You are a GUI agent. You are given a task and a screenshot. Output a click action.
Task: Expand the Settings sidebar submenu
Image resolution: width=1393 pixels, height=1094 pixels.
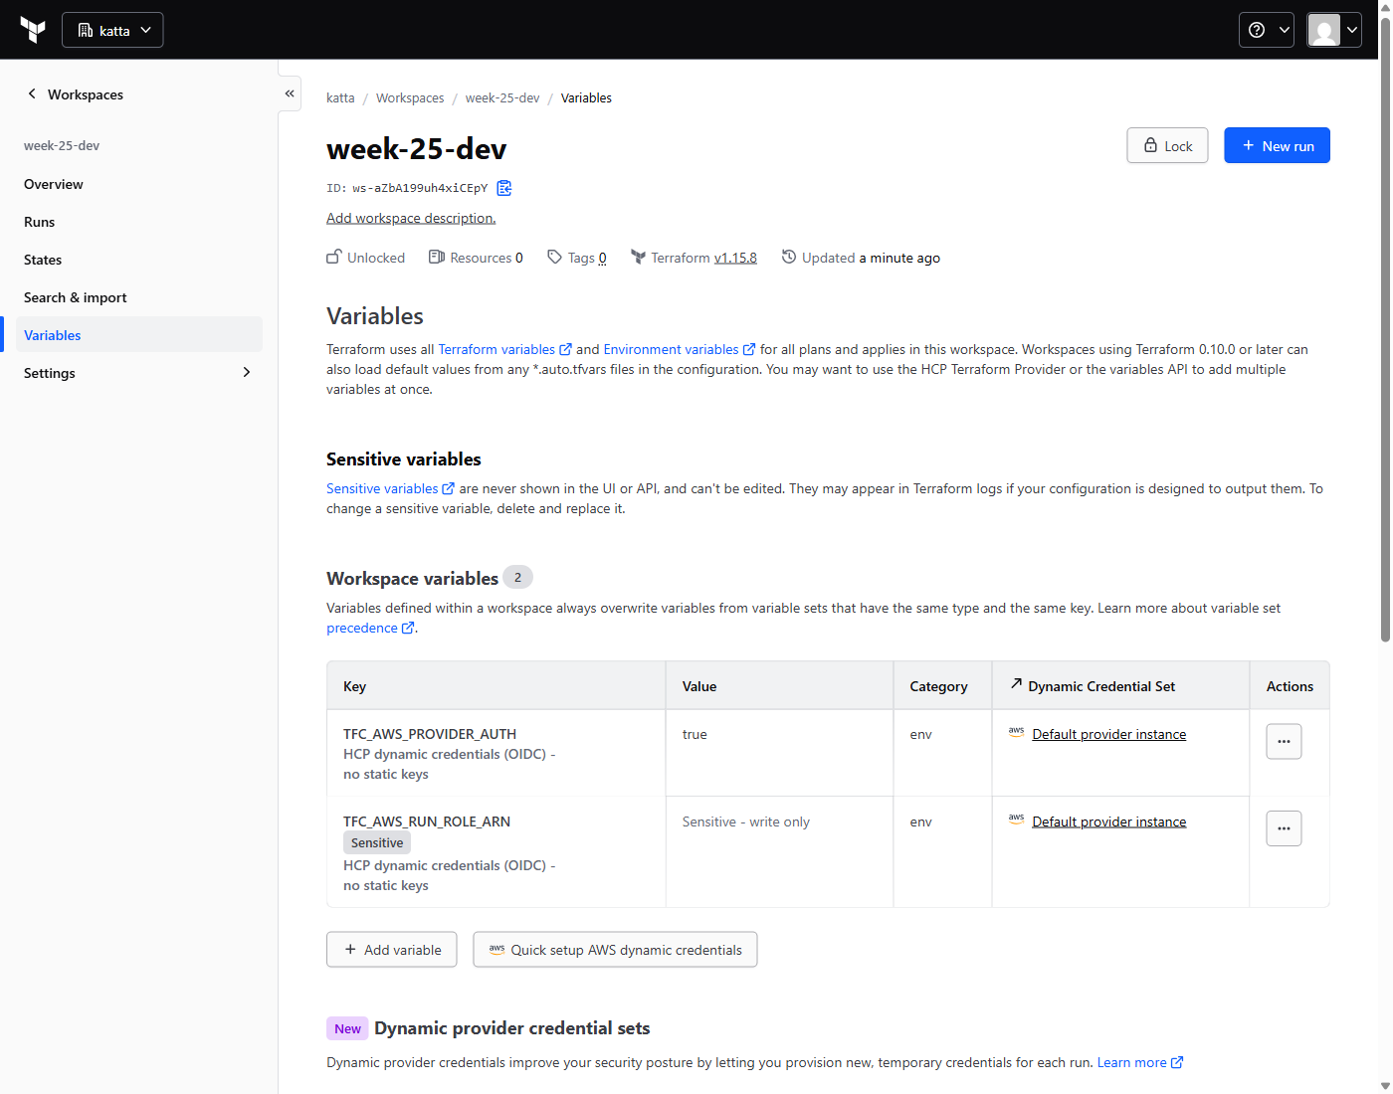[139, 373]
